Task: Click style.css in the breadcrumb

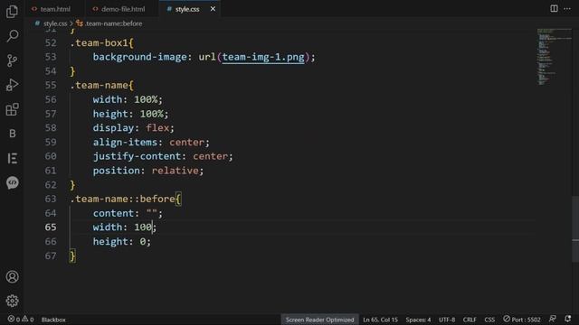Action: 55,23
